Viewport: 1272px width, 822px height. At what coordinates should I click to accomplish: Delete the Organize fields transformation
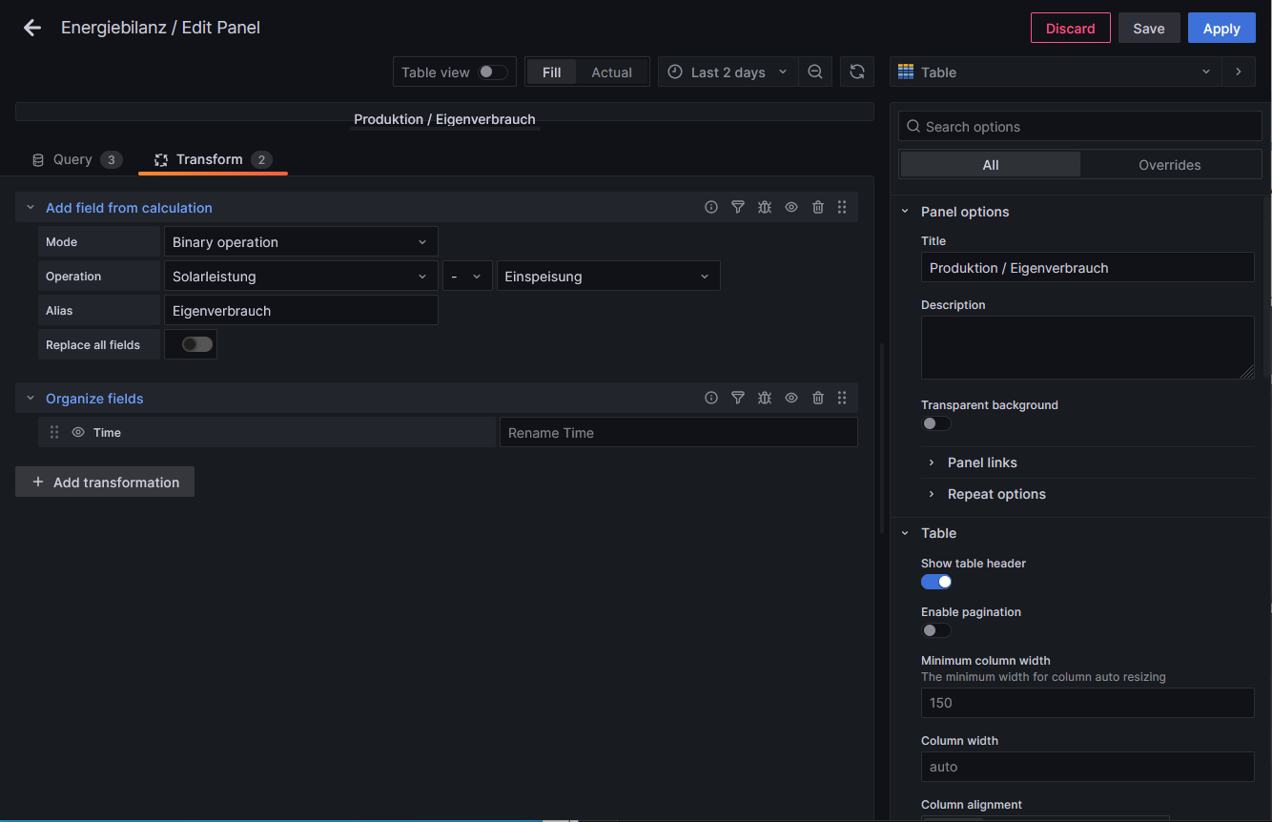818,398
